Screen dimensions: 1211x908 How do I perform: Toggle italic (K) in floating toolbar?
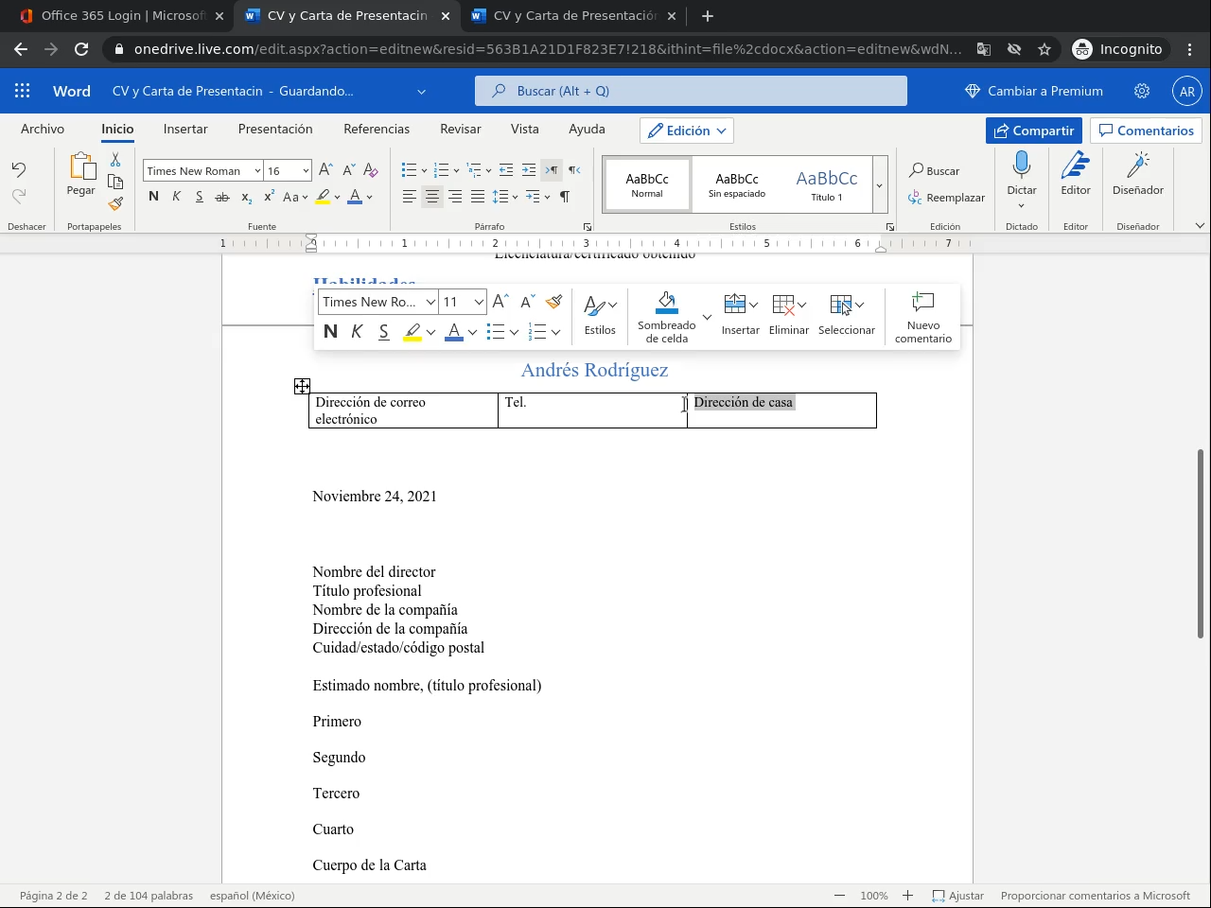tap(357, 331)
